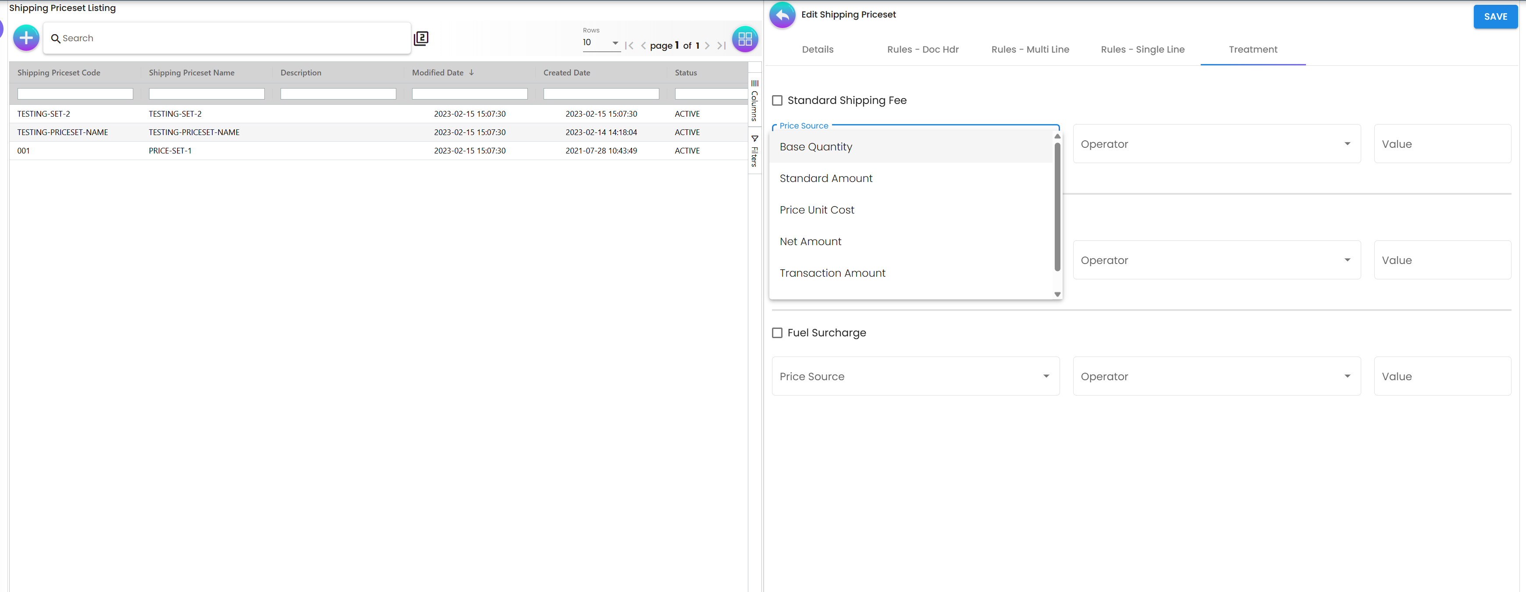Click the multi-page layers icon beside search

tap(420, 39)
